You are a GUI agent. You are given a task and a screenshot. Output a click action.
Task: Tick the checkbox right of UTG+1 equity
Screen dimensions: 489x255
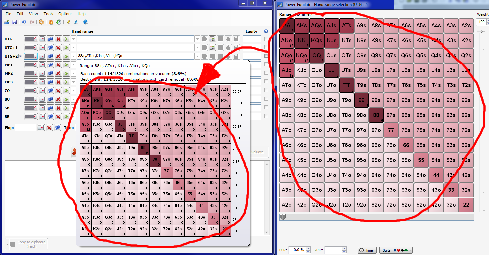[x=266, y=48]
